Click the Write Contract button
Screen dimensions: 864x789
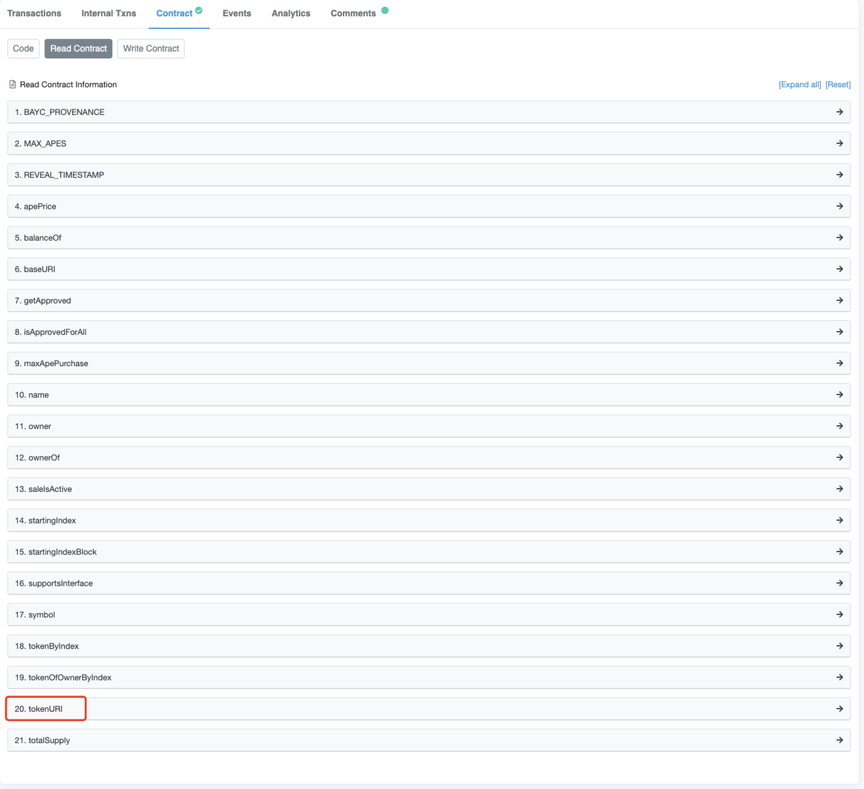(x=151, y=49)
